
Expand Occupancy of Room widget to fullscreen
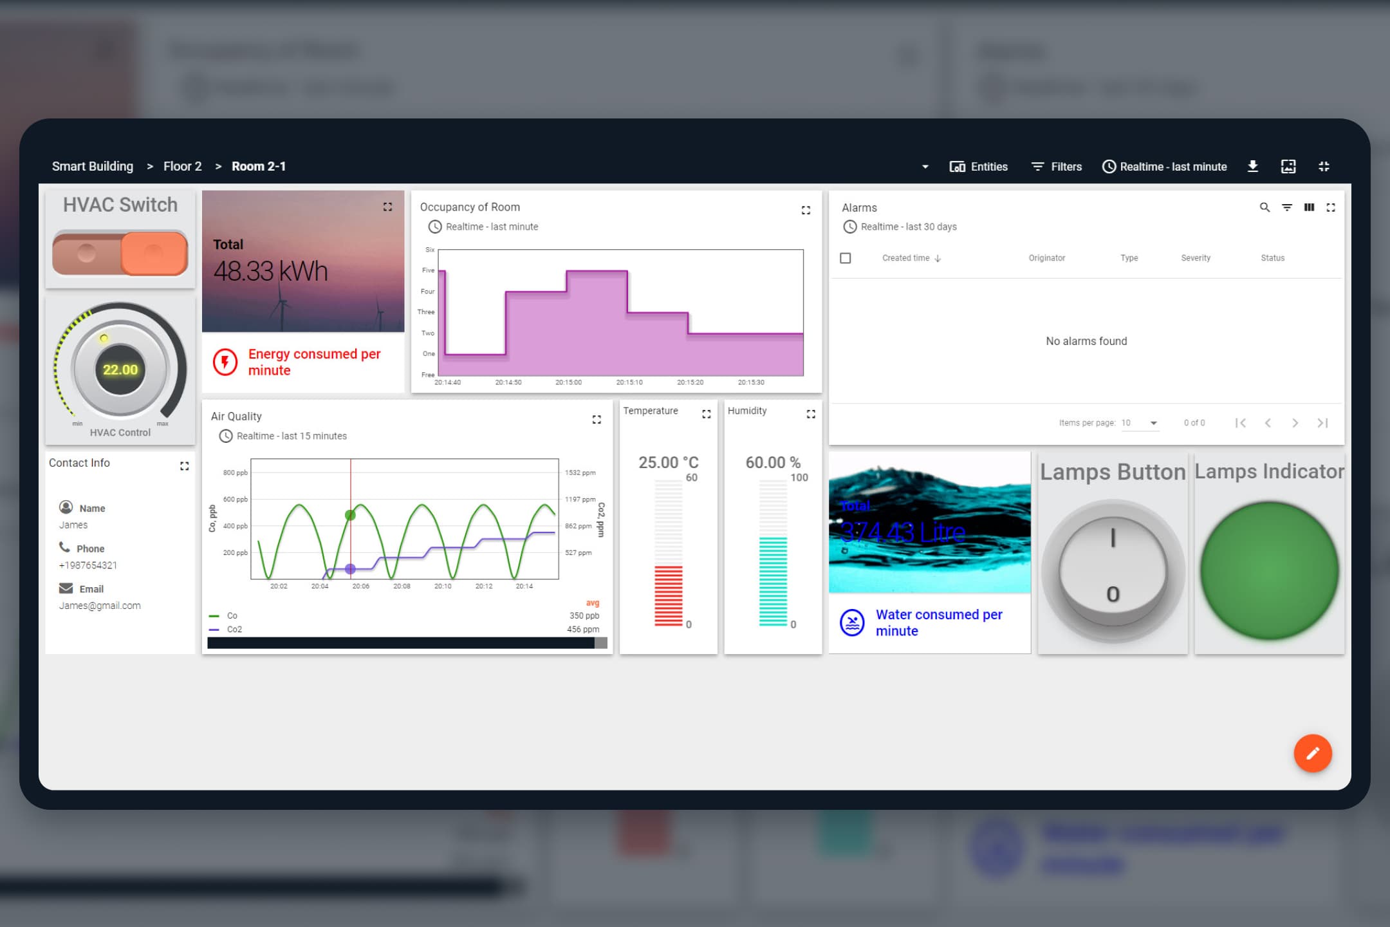806,211
